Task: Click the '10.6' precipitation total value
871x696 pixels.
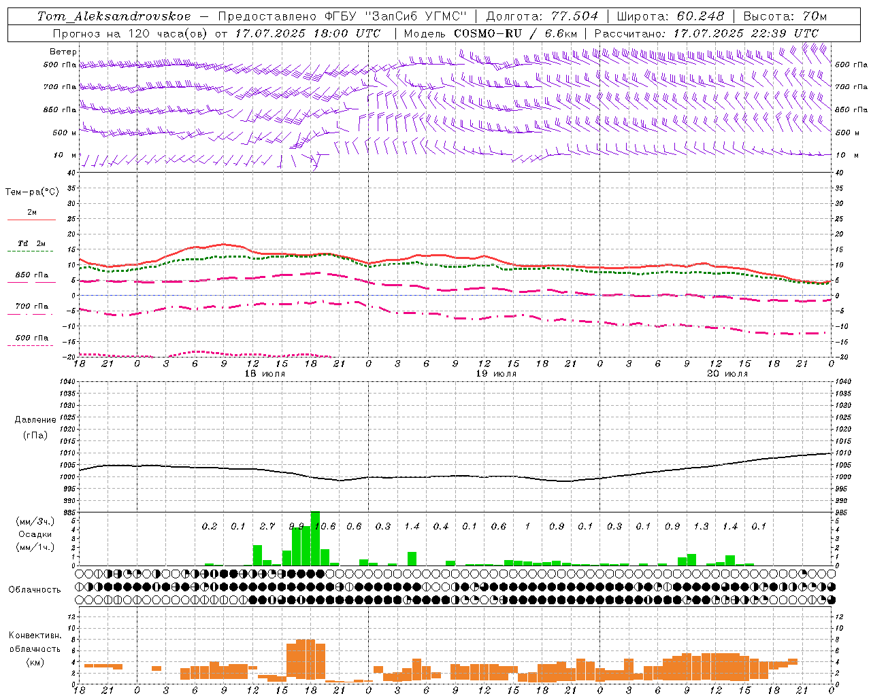Action: coord(325,526)
